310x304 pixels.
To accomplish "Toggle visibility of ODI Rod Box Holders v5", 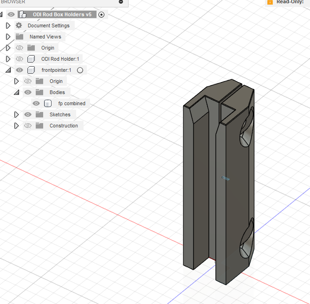I will click(x=11, y=14).
